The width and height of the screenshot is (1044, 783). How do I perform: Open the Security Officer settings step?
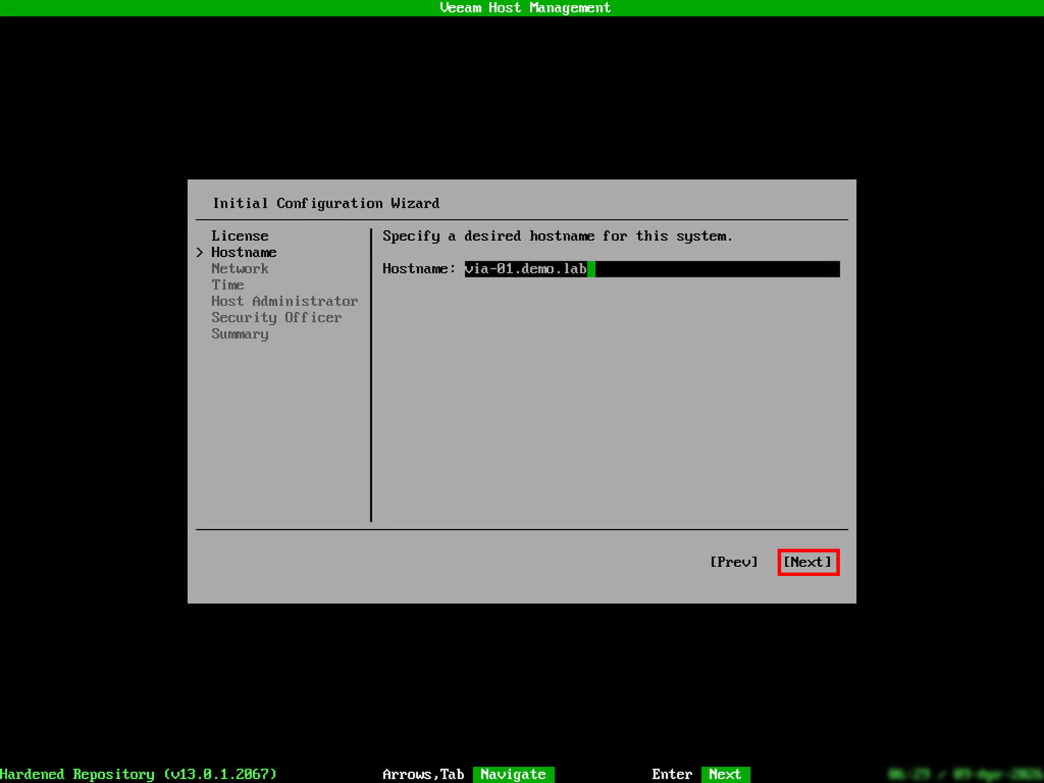click(x=276, y=317)
